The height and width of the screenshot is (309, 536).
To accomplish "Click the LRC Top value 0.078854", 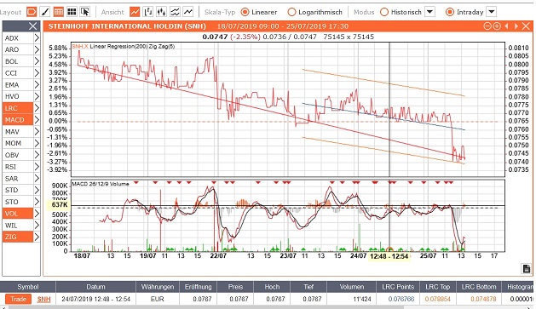I will (437, 299).
